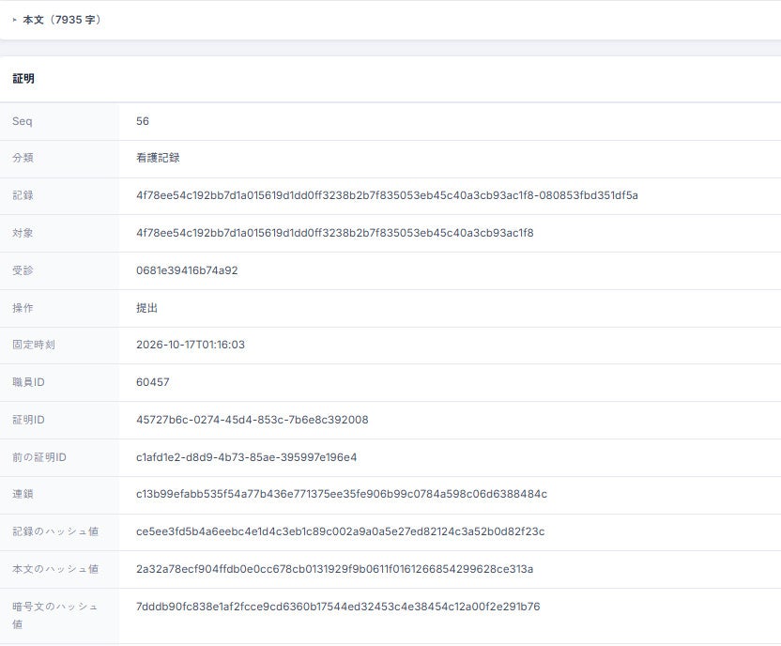Select the 職員ID value 60457

(x=153, y=382)
